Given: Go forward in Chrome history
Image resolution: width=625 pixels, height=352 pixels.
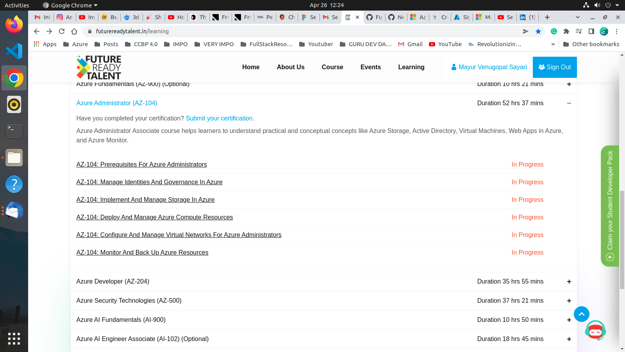Looking at the screenshot, I should (x=49, y=31).
